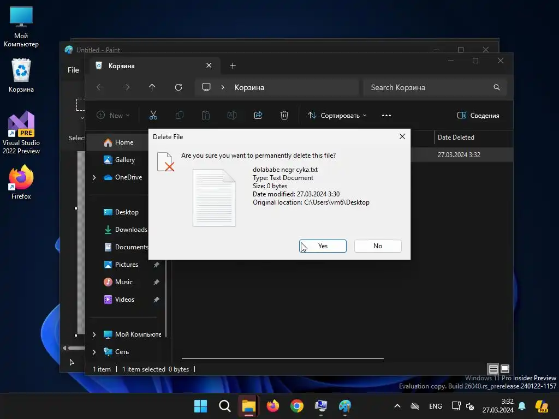Go forward in Explorer navigation
The width and height of the screenshot is (559, 419).
click(x=126, y=87)
